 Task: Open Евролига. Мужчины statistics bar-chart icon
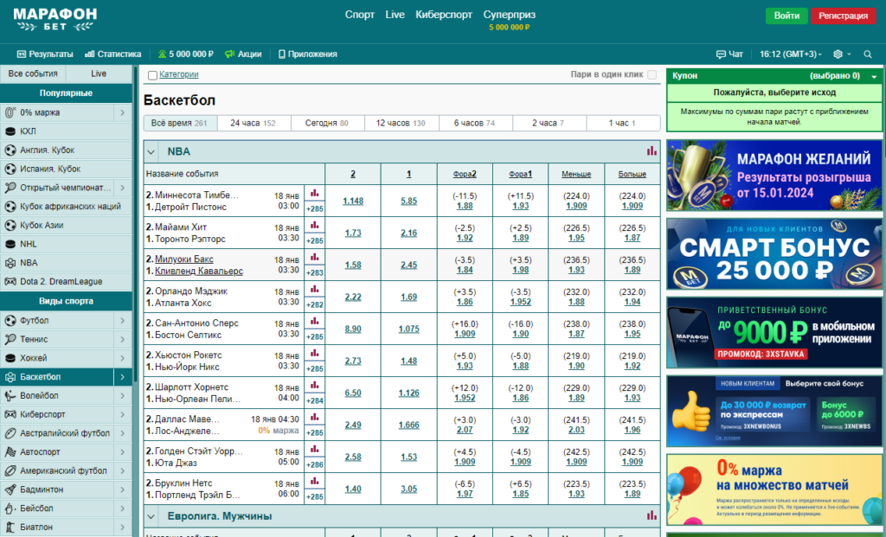point(652,515)
